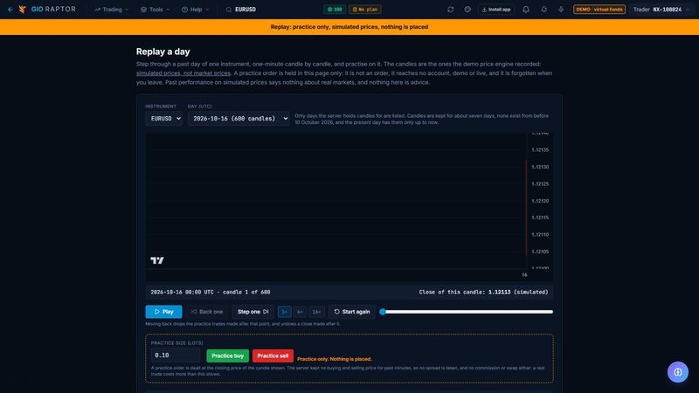Click the Back one button
The height and width of the screenshot is (393, 699).
pyautogui.click(x=207, y=312)
